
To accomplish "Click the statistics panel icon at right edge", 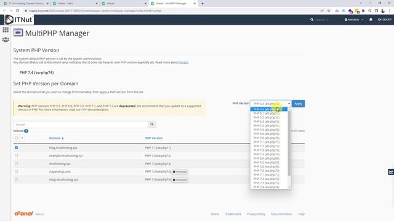I will (391, 172).
